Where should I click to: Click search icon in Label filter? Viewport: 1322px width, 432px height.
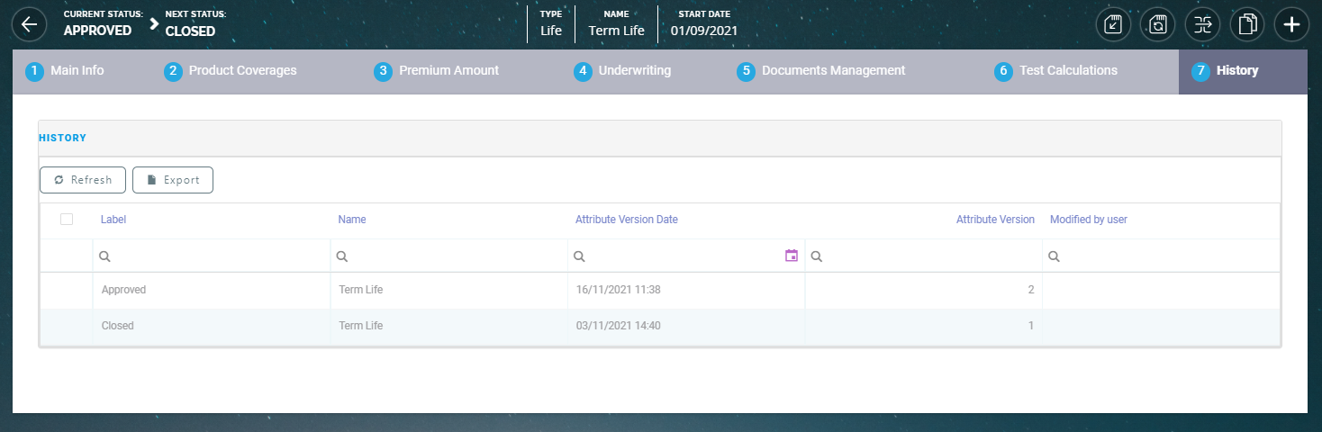point(104,256)
